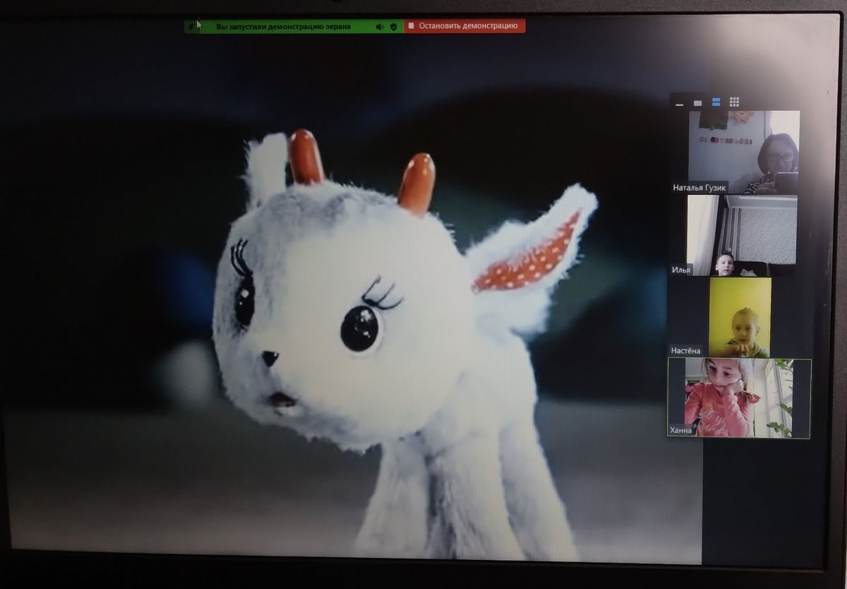The width and height of the screenshot is (847, 589).
Task: Click the green microphone status icon
Action: (x=191, y=26)
